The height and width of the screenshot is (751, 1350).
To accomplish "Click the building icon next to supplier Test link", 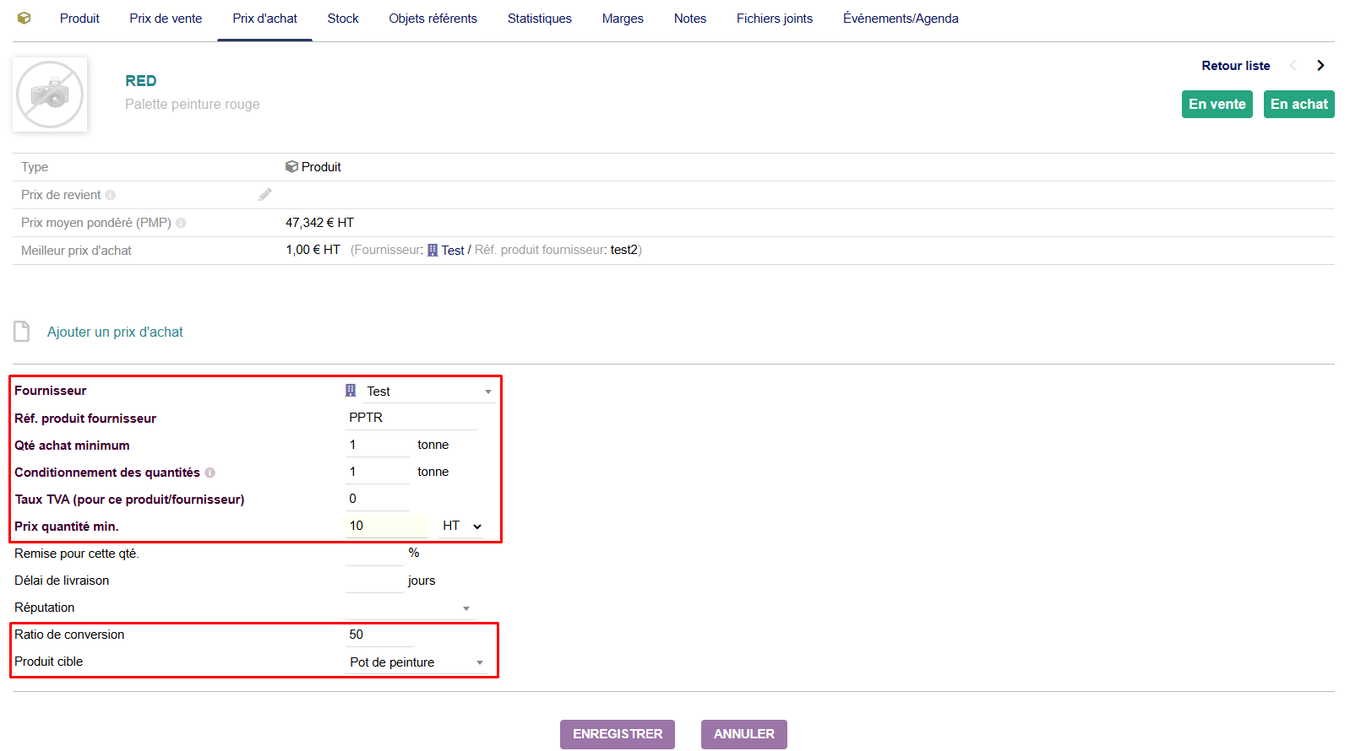I will 433,251.
